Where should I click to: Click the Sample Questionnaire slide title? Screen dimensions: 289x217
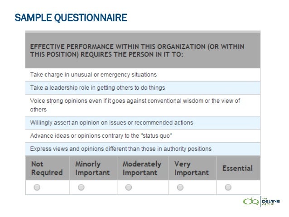click(71, 19)
